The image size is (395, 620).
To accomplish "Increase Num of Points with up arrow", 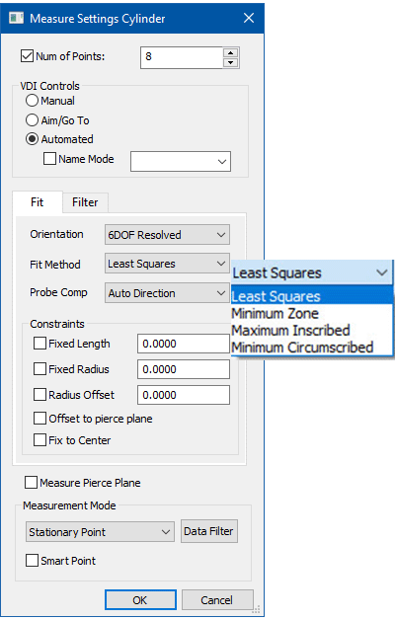I will tap(230, 52).
